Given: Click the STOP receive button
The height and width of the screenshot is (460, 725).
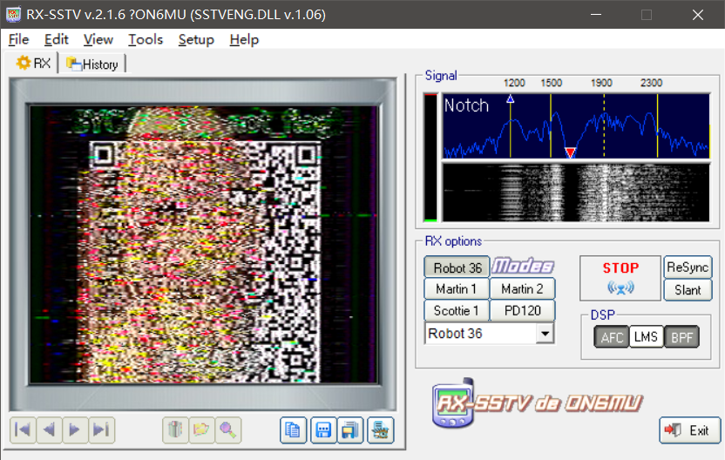Looking at the screenshot, I should click(620, 278).
